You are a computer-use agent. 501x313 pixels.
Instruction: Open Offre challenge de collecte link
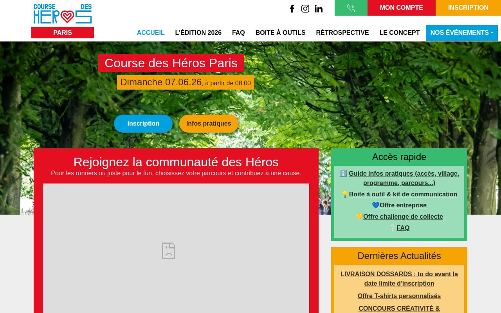403,217
